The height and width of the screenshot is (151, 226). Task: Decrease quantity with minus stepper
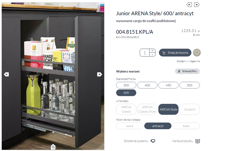[152, 55]
